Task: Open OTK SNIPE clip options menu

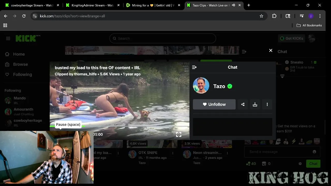Action: click(x=173, y=153)
